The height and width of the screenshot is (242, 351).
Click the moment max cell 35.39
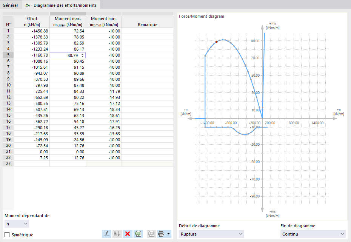[68, 134]
